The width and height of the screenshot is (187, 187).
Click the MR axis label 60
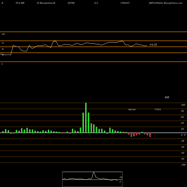(x=183, y=117)
